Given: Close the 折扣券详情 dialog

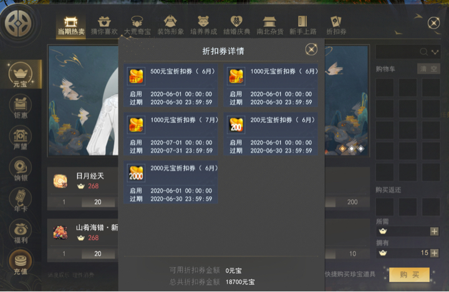Looking at the screenshot, I should (x=311, y=49).
